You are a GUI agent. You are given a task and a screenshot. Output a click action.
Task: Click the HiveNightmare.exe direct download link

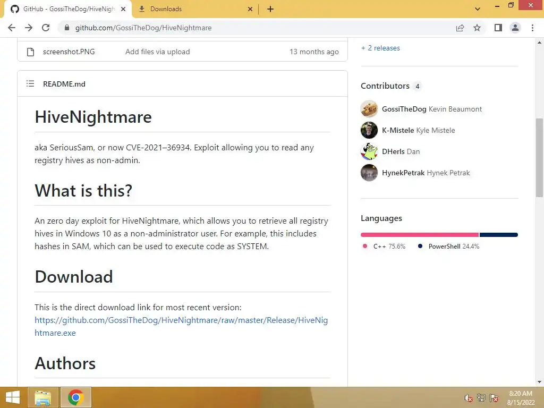[181, 327]
